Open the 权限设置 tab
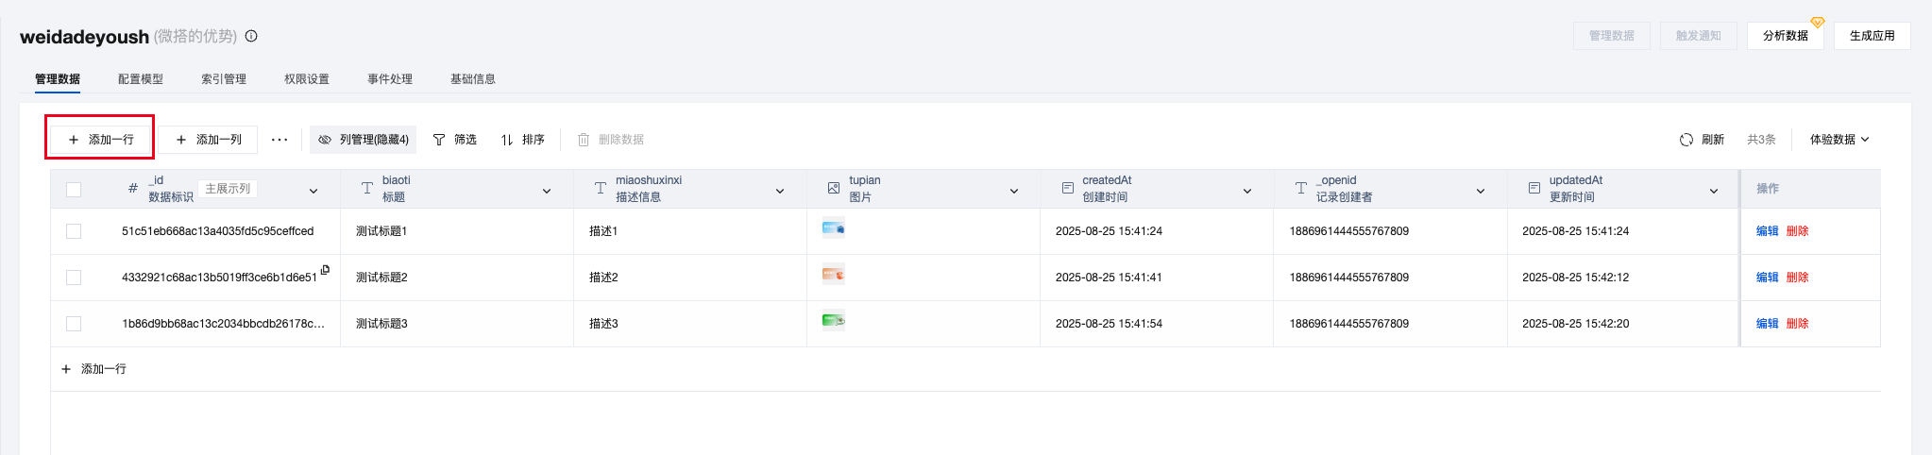The image size is (1932, 455). (x=307, y=79)
